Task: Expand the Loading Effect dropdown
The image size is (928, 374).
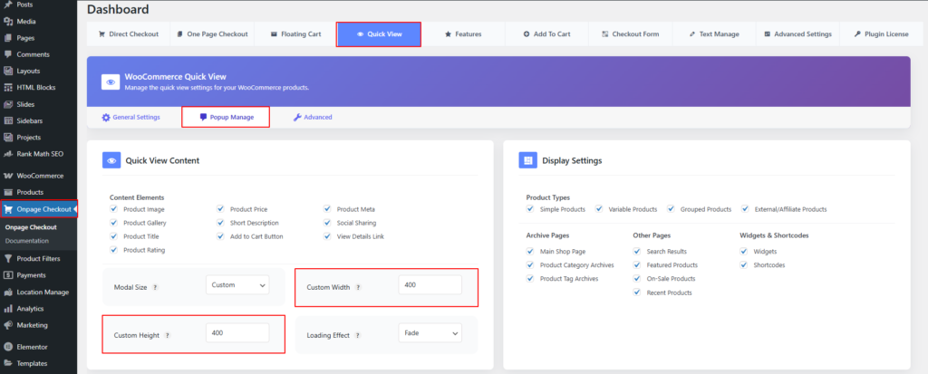Action: point(430,333)
